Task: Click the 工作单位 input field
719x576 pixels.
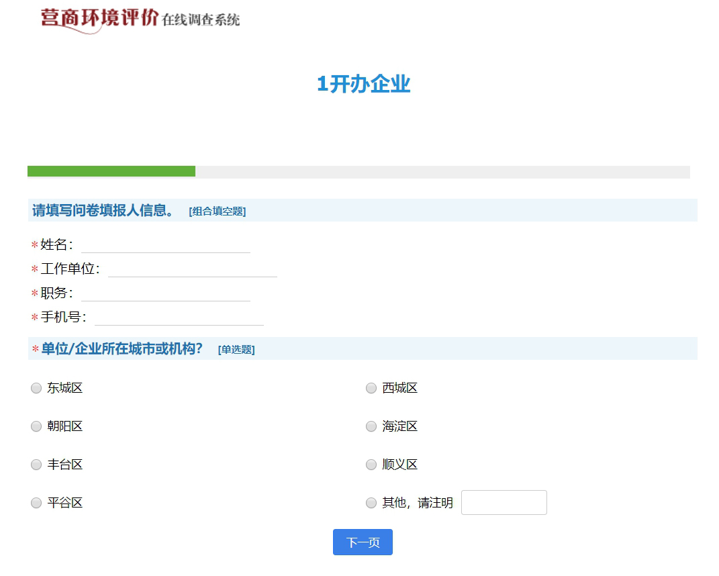Action: [x=192, y=269]
